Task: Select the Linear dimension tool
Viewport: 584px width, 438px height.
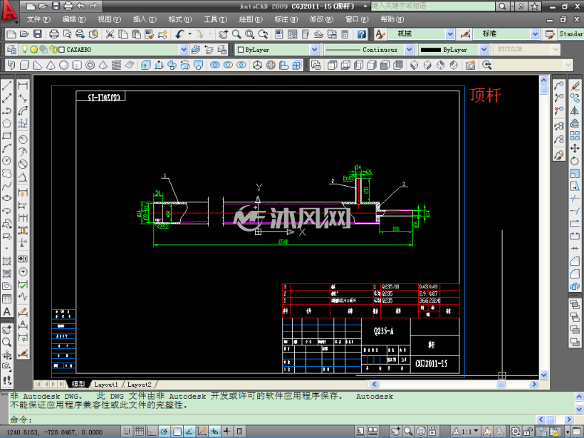Action: click(23, 85)
